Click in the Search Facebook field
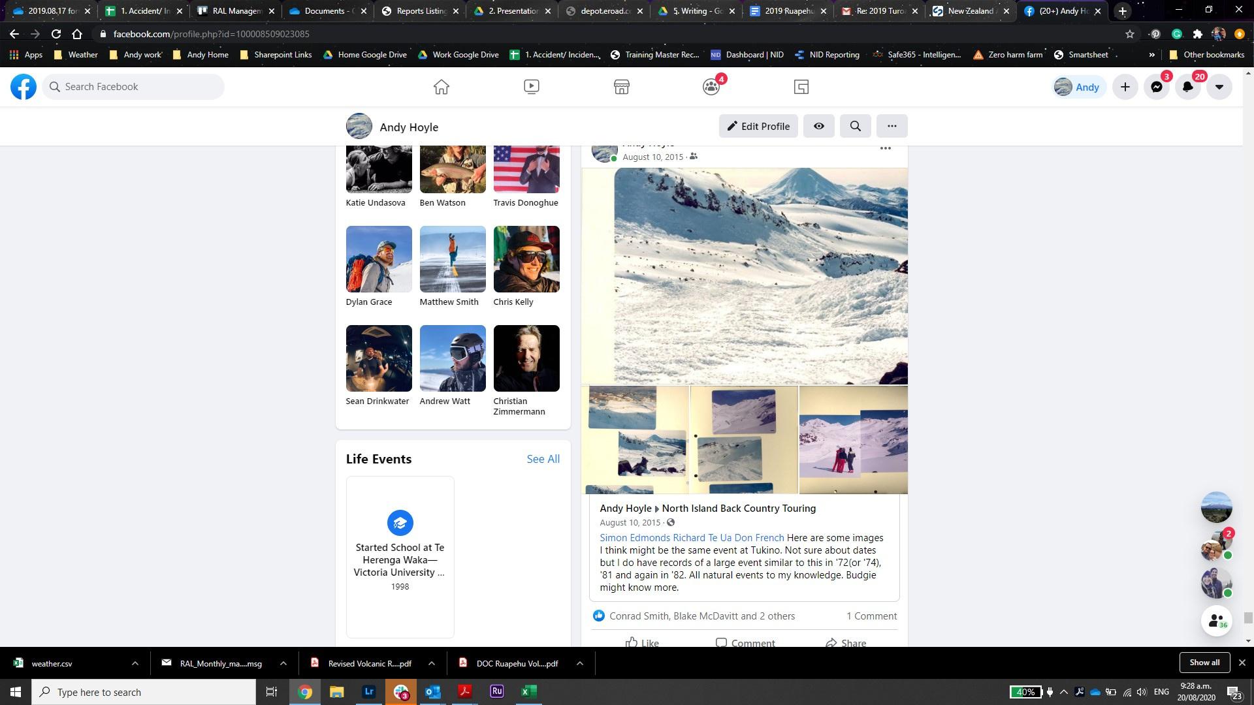The height and width of the screenshot is (705, 1254). pyautogui.click(x=134, y=87)
